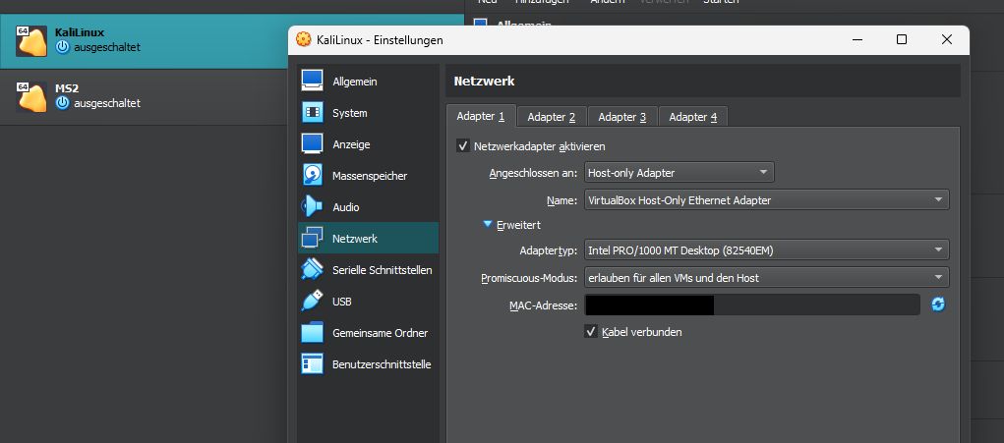Screen dimensions: 1004x443
Task: Regenerate the MAC address with refresh icon
Action: tap(938, 305)
